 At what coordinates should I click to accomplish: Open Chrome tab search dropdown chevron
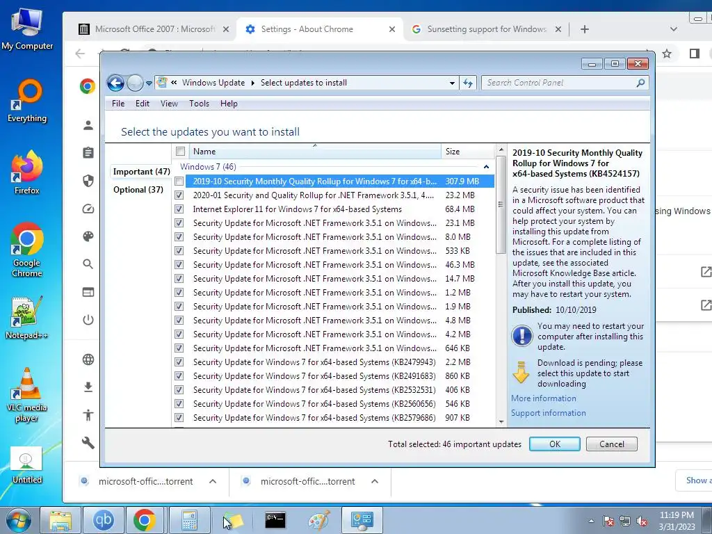673,29
